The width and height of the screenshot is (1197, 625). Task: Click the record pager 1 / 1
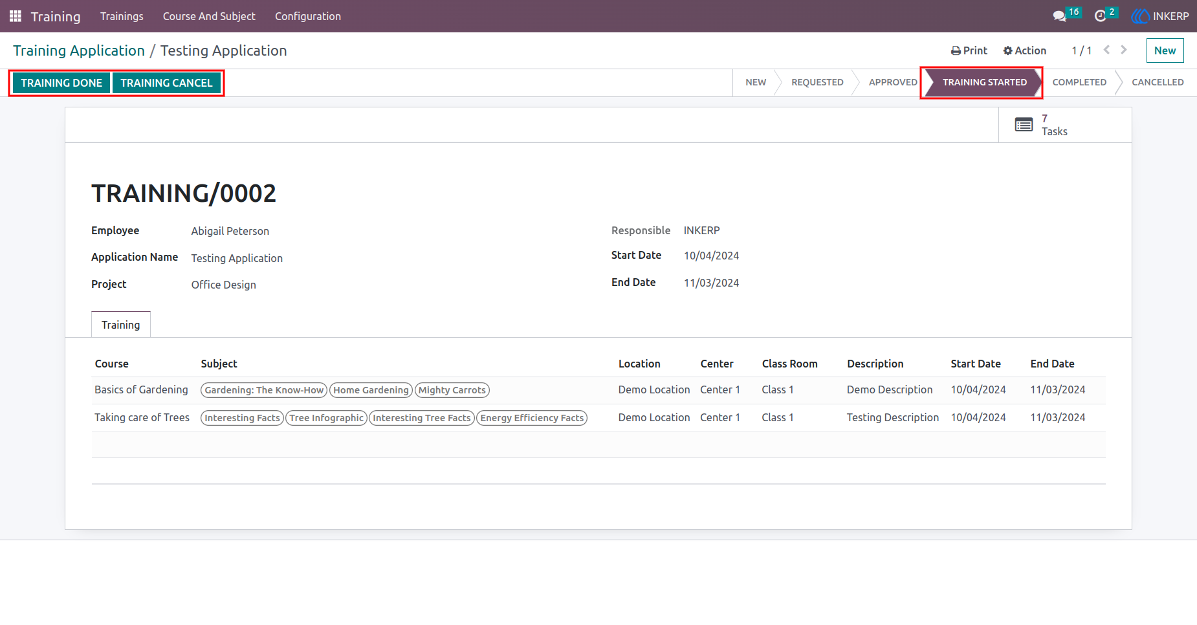click(1081, 50)
